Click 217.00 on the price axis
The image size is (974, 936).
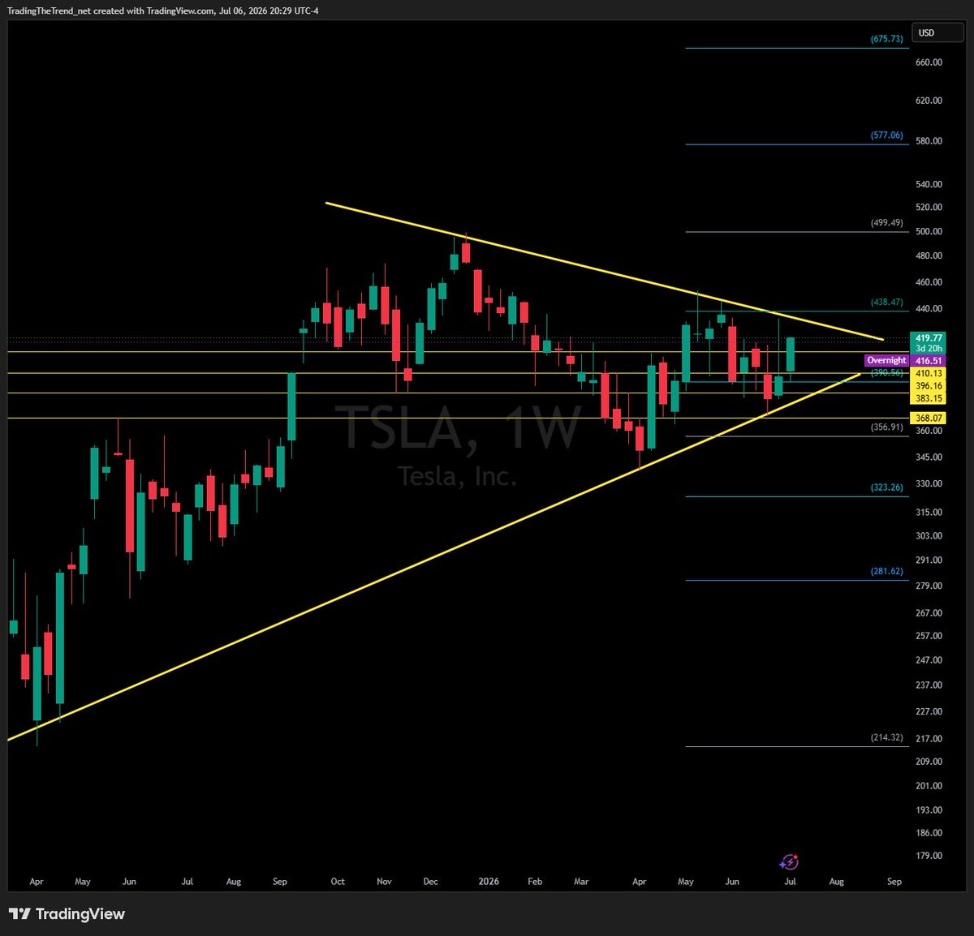point(929,739)
